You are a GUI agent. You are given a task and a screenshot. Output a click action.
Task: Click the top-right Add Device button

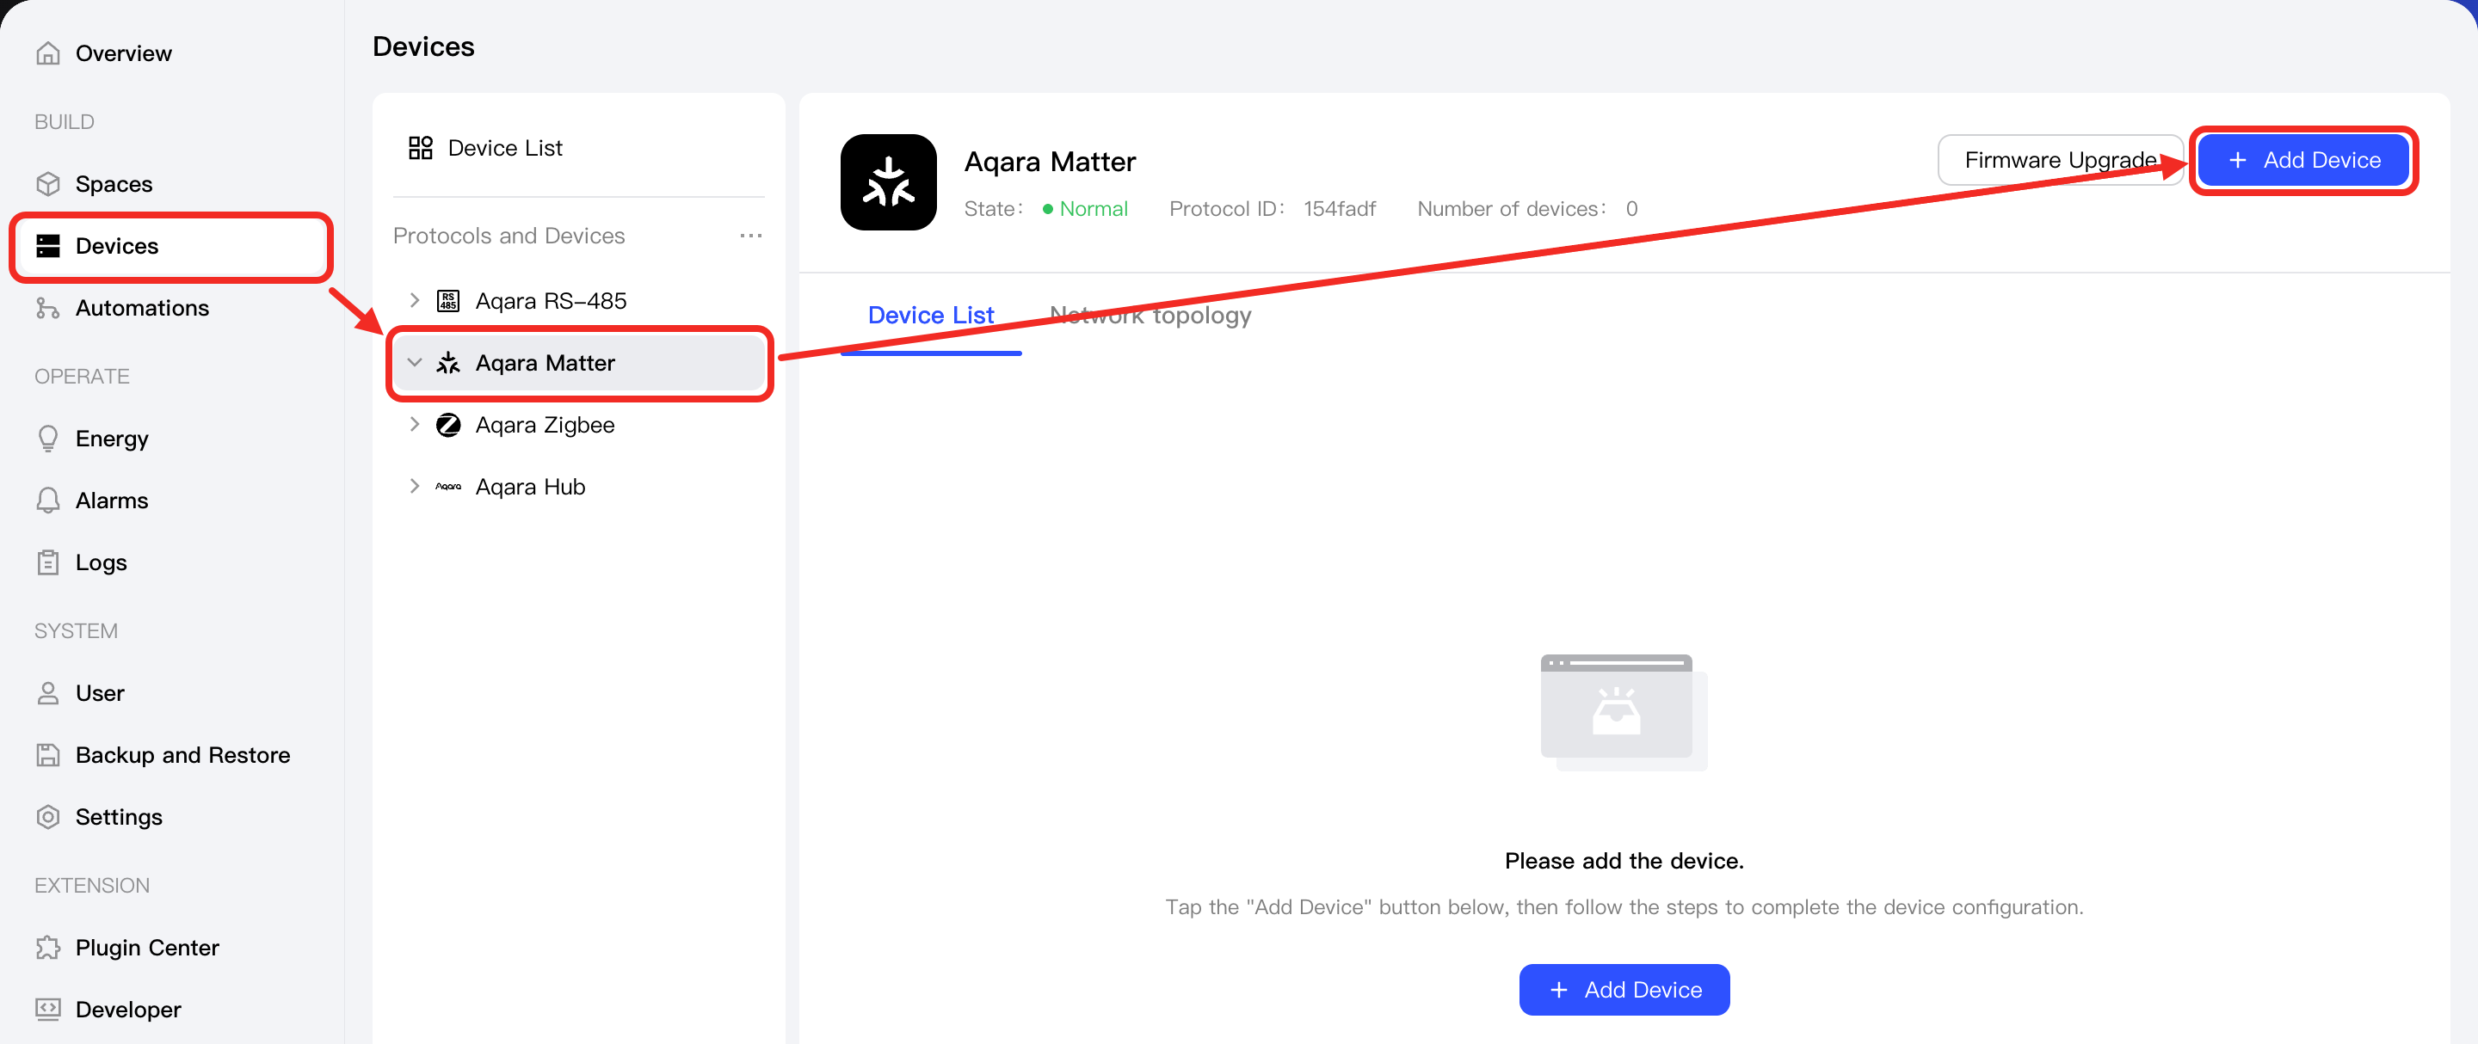[2304, 160]
